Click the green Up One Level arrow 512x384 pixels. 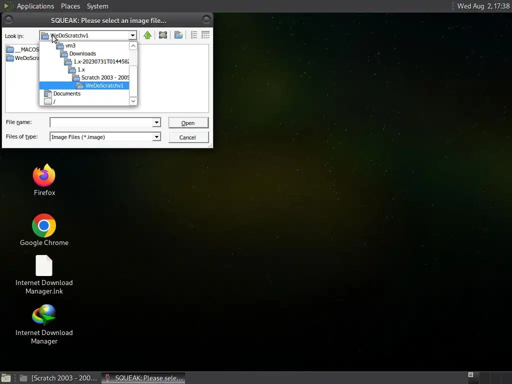(x=147, y=35)
